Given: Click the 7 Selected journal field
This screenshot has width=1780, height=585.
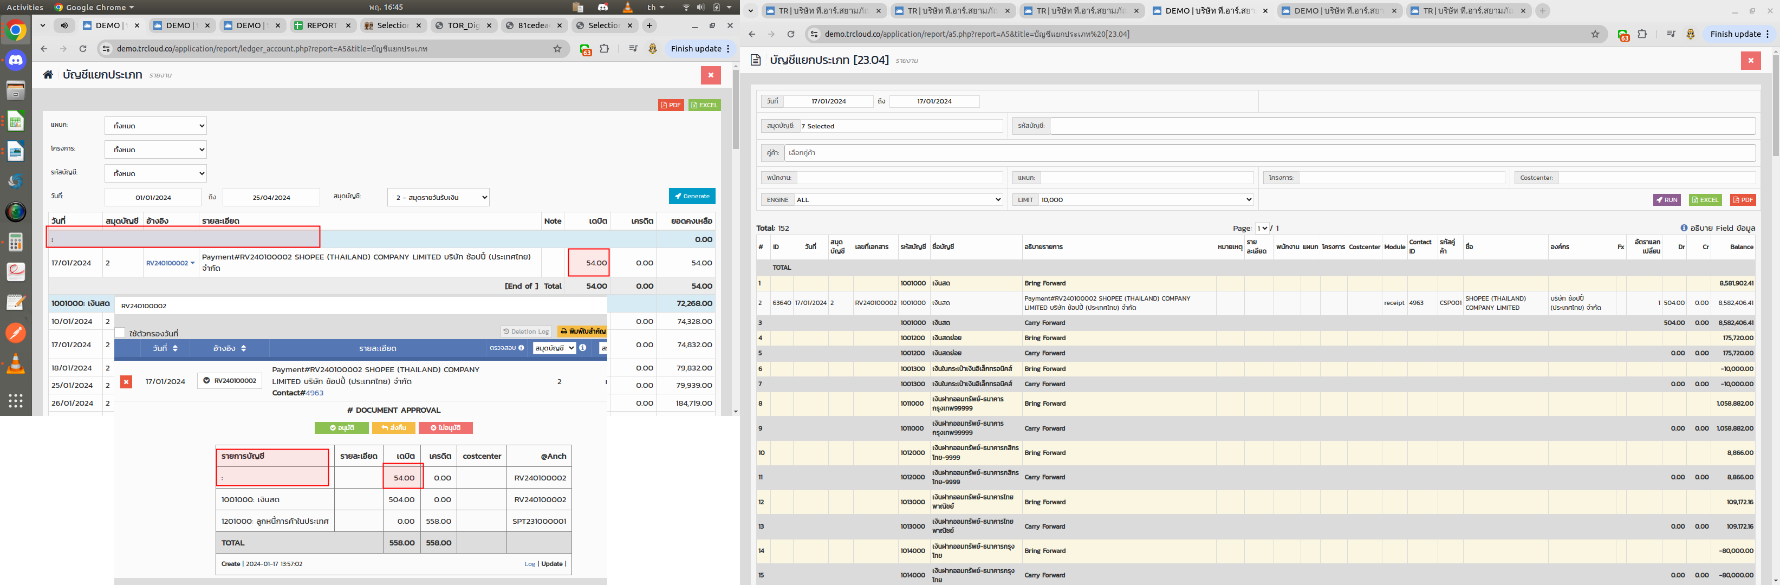Looking at the screenshot, I should pyautogui.click(x=901, y=126).
